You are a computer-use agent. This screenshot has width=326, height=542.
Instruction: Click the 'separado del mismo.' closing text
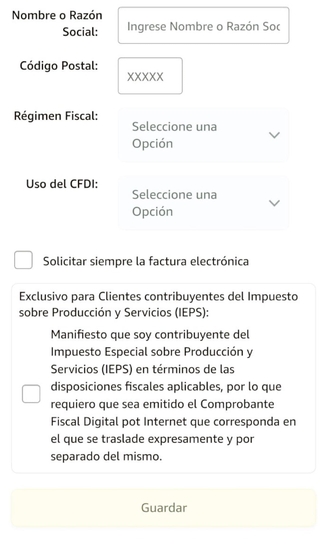pyautogui.click(x=106, y=456)
